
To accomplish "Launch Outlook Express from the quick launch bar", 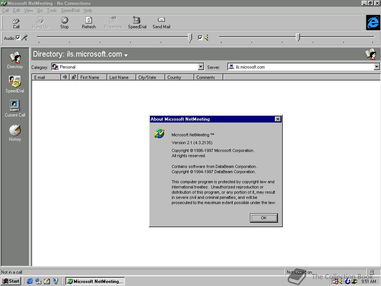I will [38, 281].
